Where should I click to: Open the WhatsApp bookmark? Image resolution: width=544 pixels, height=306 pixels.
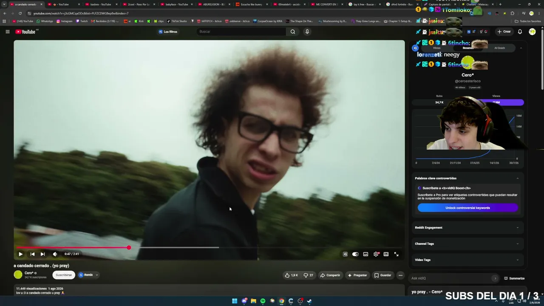click(45, 21)
